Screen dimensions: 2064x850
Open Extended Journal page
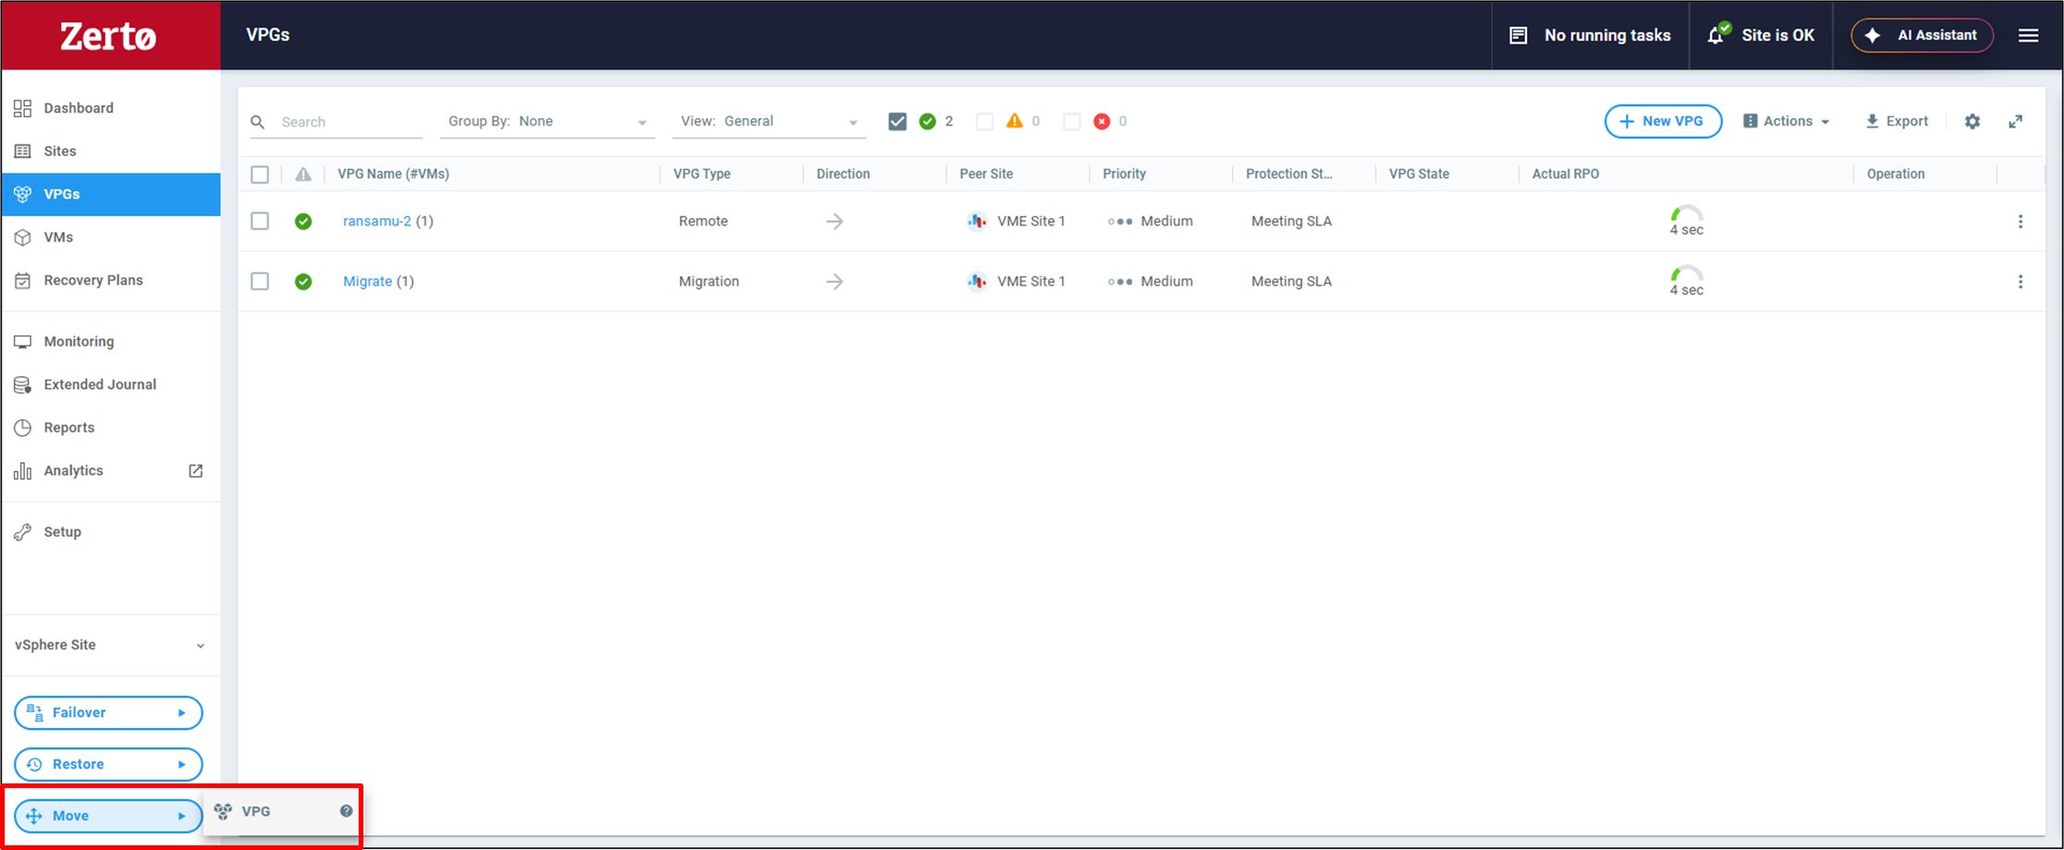click(x=111, y=385)
